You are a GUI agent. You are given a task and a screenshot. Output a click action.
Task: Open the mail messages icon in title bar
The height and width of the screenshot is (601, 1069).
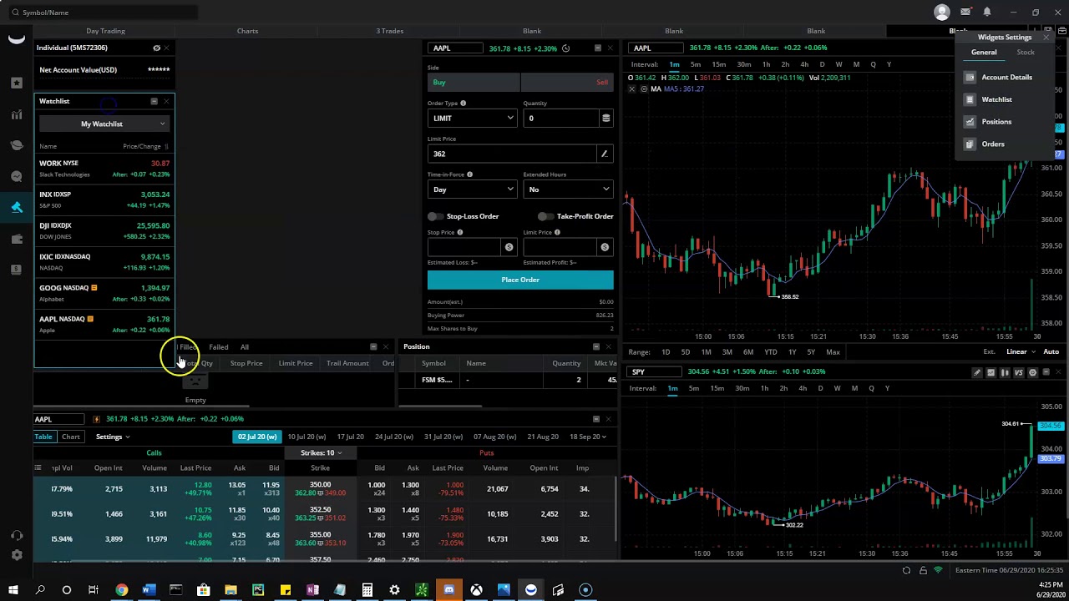(965, 12)
